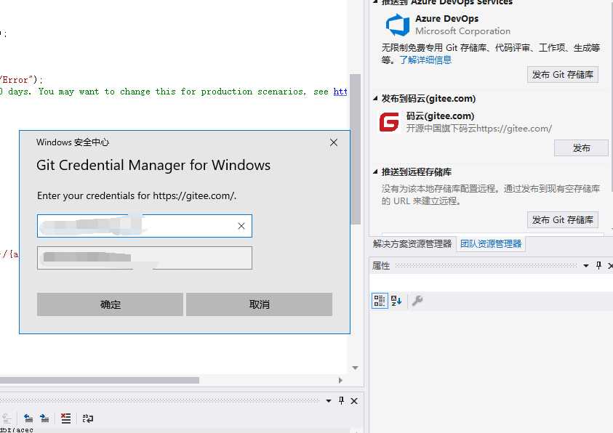Viewport: 613px width, 433px height.
Task: Close the Git Credential Manager dialog
Action: tap(334, 142)
